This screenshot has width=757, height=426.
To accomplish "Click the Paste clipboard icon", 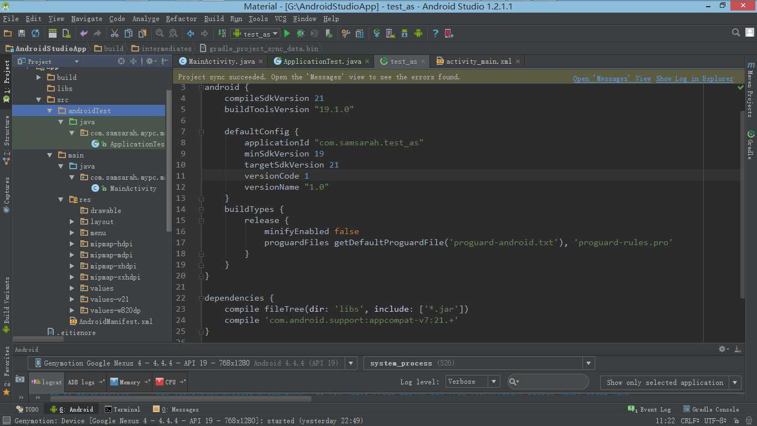I will [142, 34].
